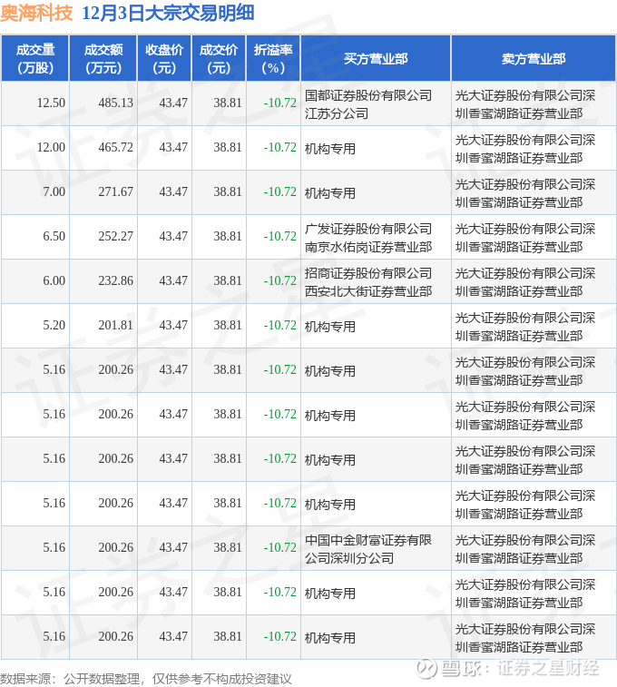The image size is (617, 687).
Task: Click 机构专用 in the 271.67 row
Action: point(329,193)
